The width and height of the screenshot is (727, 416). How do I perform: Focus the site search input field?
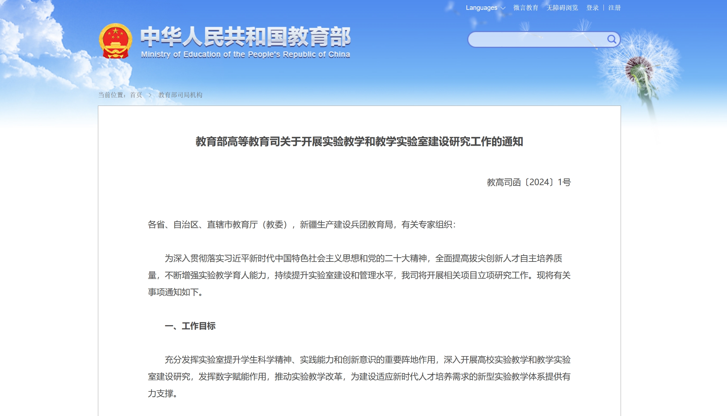click(x=535, y=39)
